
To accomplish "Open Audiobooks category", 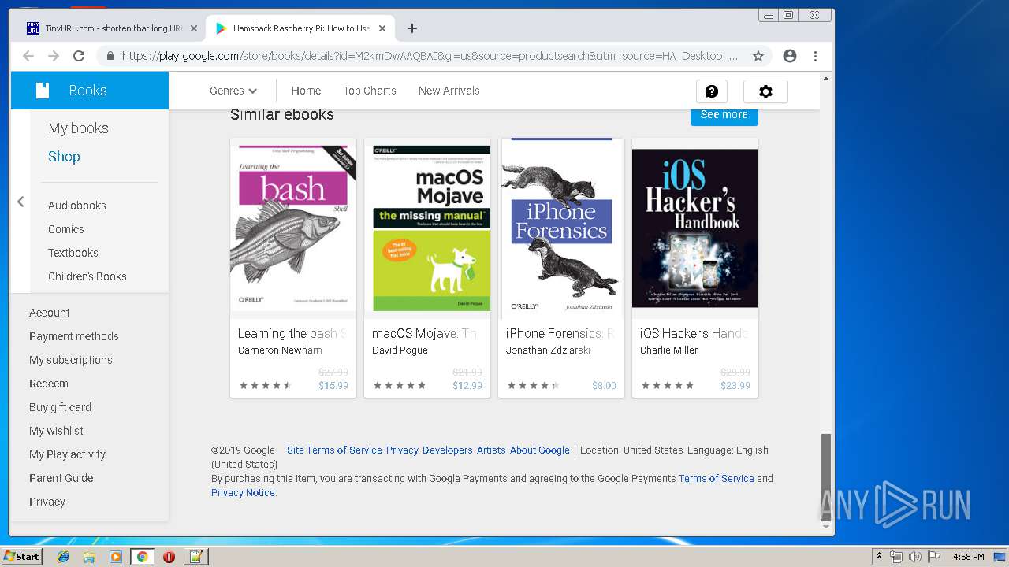I will (x=77, y=206).
